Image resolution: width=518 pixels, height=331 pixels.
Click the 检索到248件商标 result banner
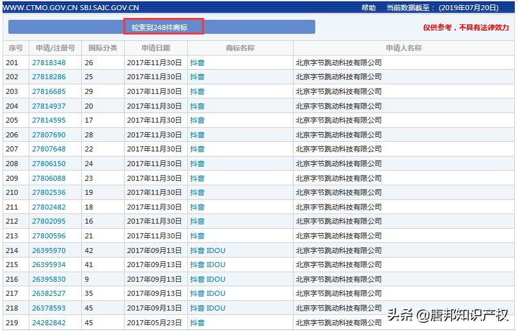coord(162,27)
